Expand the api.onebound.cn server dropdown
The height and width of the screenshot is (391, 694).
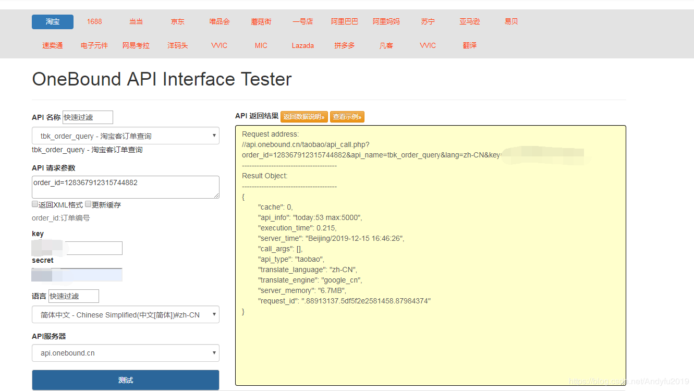coord(126,353)
